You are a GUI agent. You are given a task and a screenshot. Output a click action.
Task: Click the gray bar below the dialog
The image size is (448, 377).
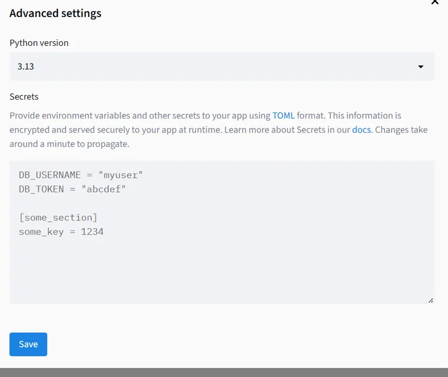tap(224, 372)
